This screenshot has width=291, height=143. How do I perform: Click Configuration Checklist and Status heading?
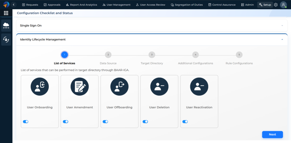(x=45, y=13)
